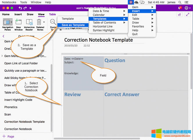The width and height of the screenshot is (193, 140).
Task: Click the Zoom Out magnifier
Action: point(53,22)
